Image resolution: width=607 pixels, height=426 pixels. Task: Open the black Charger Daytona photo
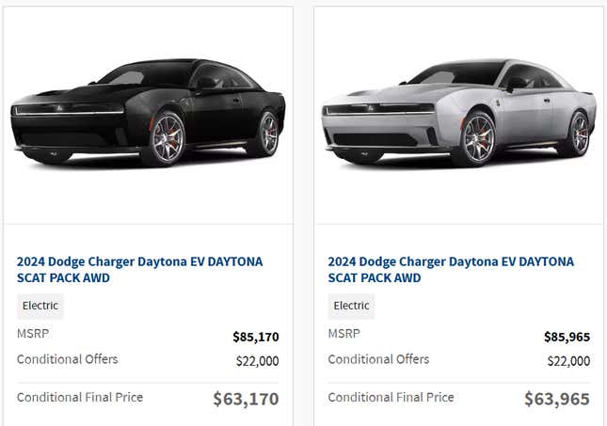pyautogui.click(x=149, y=113)
